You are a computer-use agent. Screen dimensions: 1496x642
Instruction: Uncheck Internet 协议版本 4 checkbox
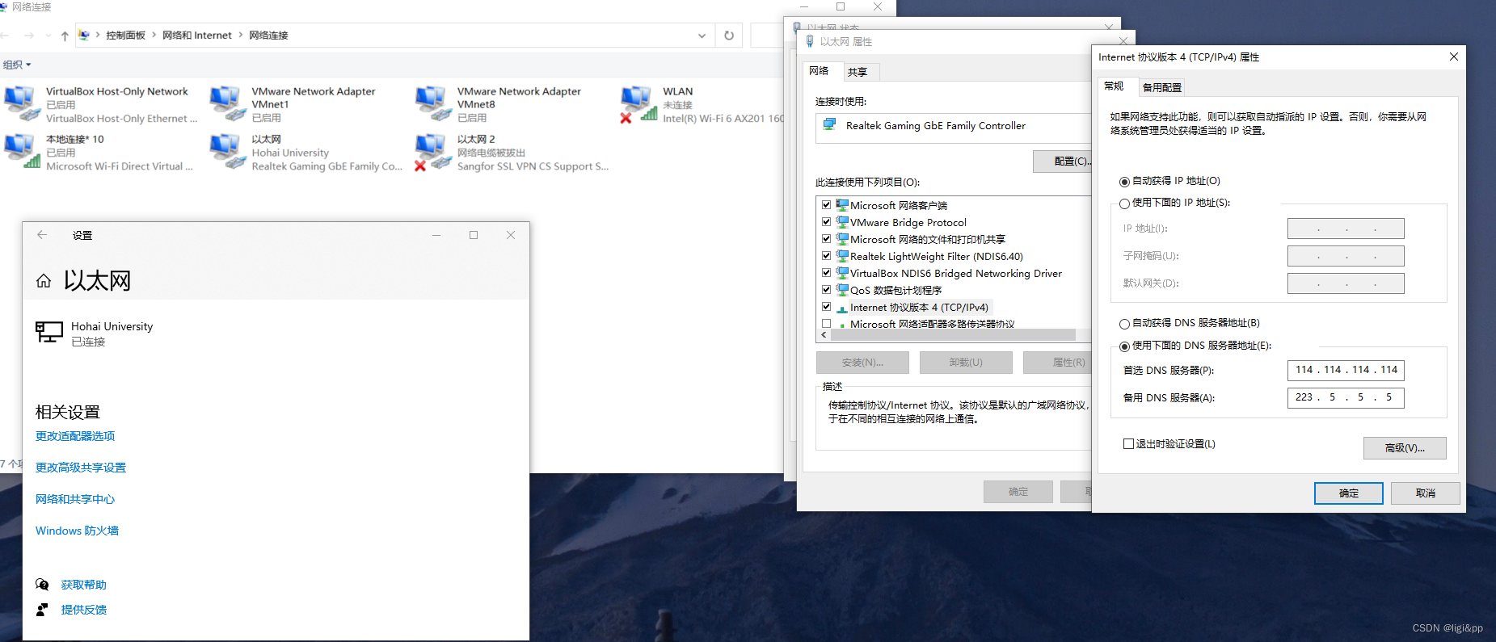827,307
